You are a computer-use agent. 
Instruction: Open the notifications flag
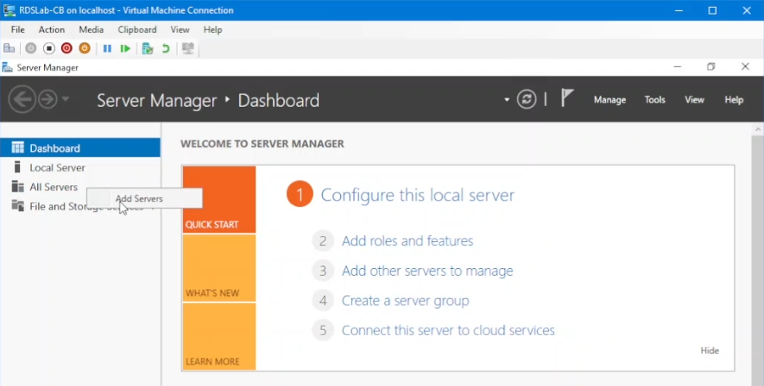pos(567,99)
